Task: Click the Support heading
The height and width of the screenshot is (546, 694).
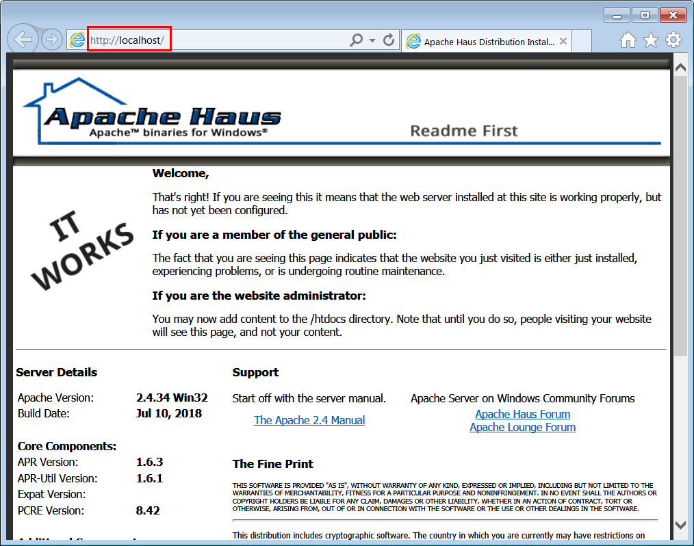Action: [x=255, y=373]
